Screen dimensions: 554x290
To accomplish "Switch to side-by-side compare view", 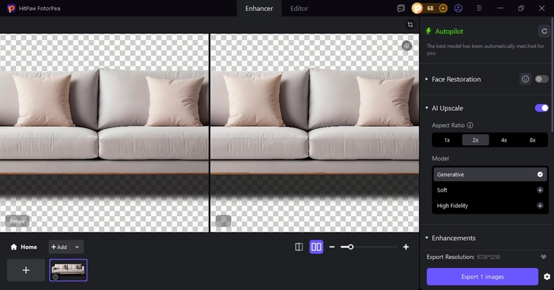I will [x=316, y=247].
